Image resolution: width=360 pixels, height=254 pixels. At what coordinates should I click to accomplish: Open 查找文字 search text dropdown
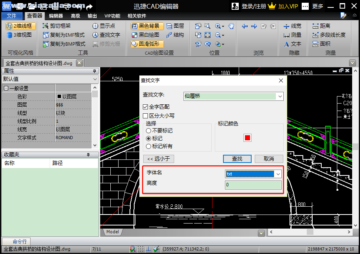(x=280, y=97)
